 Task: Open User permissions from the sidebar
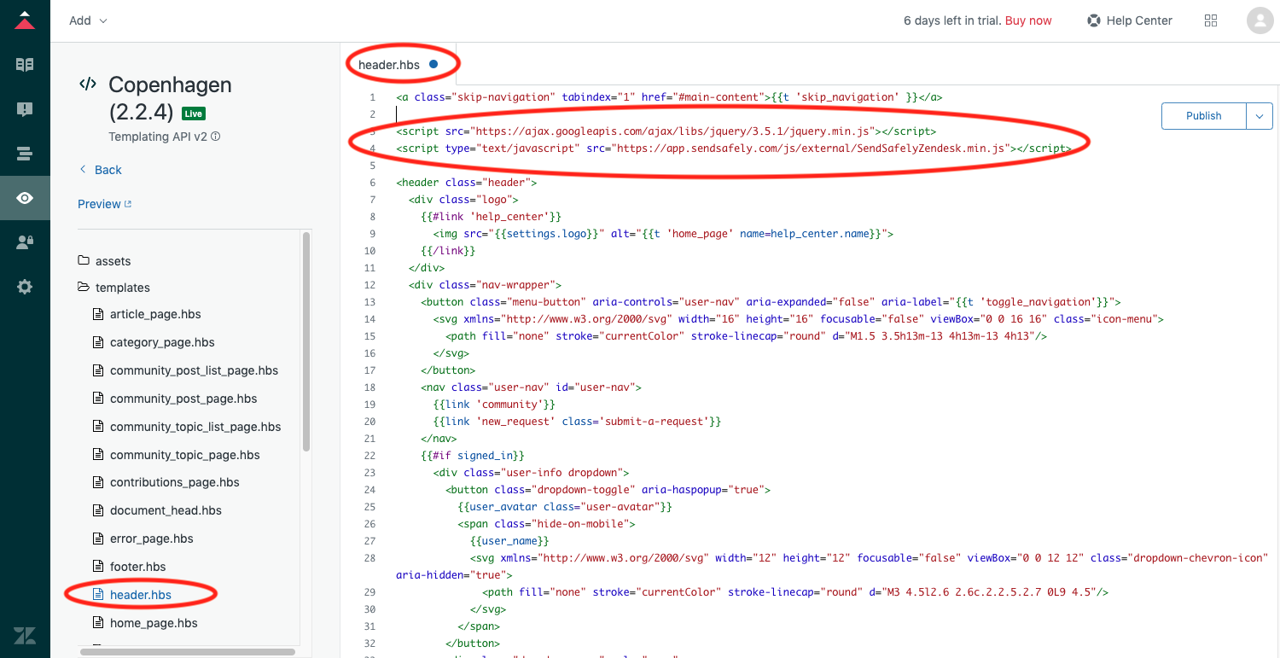[25, 242]
